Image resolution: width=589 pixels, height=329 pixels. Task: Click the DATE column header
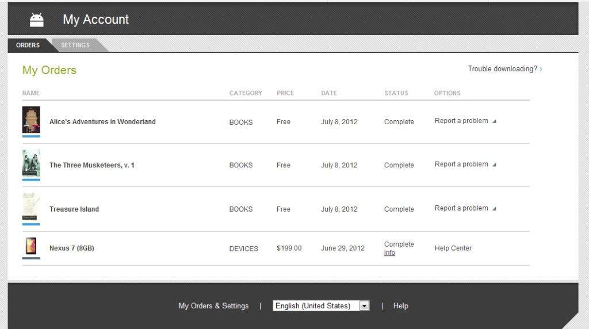pos(328,93)
